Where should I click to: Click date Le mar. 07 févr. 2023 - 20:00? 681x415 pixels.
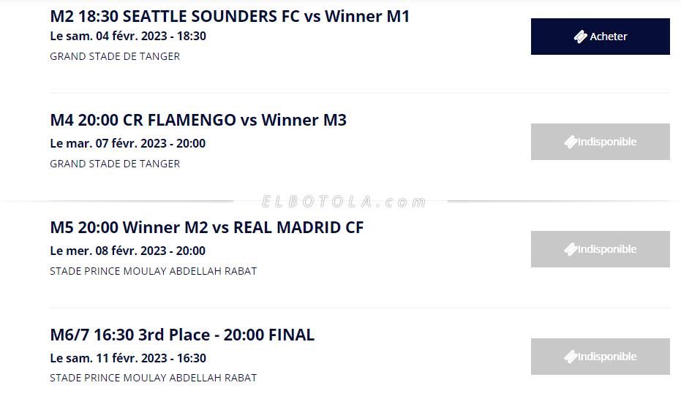click(x=128, y=143)
